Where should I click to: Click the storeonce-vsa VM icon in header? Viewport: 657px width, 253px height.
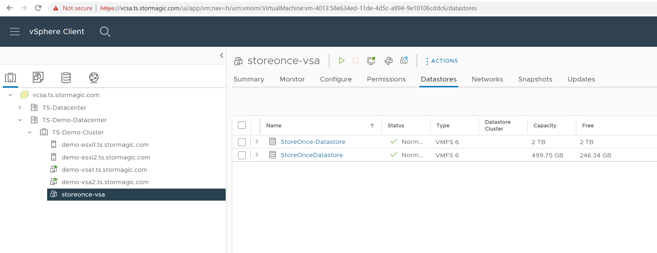click(x=238, y=61)
